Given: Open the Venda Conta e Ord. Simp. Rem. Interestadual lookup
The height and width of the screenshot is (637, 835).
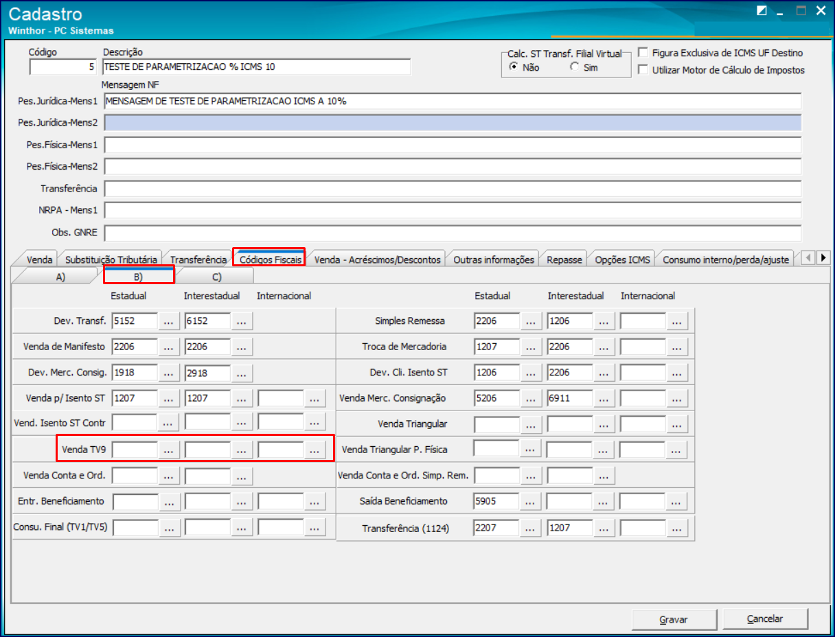Looking at the screenshot, I should (604, 475).
